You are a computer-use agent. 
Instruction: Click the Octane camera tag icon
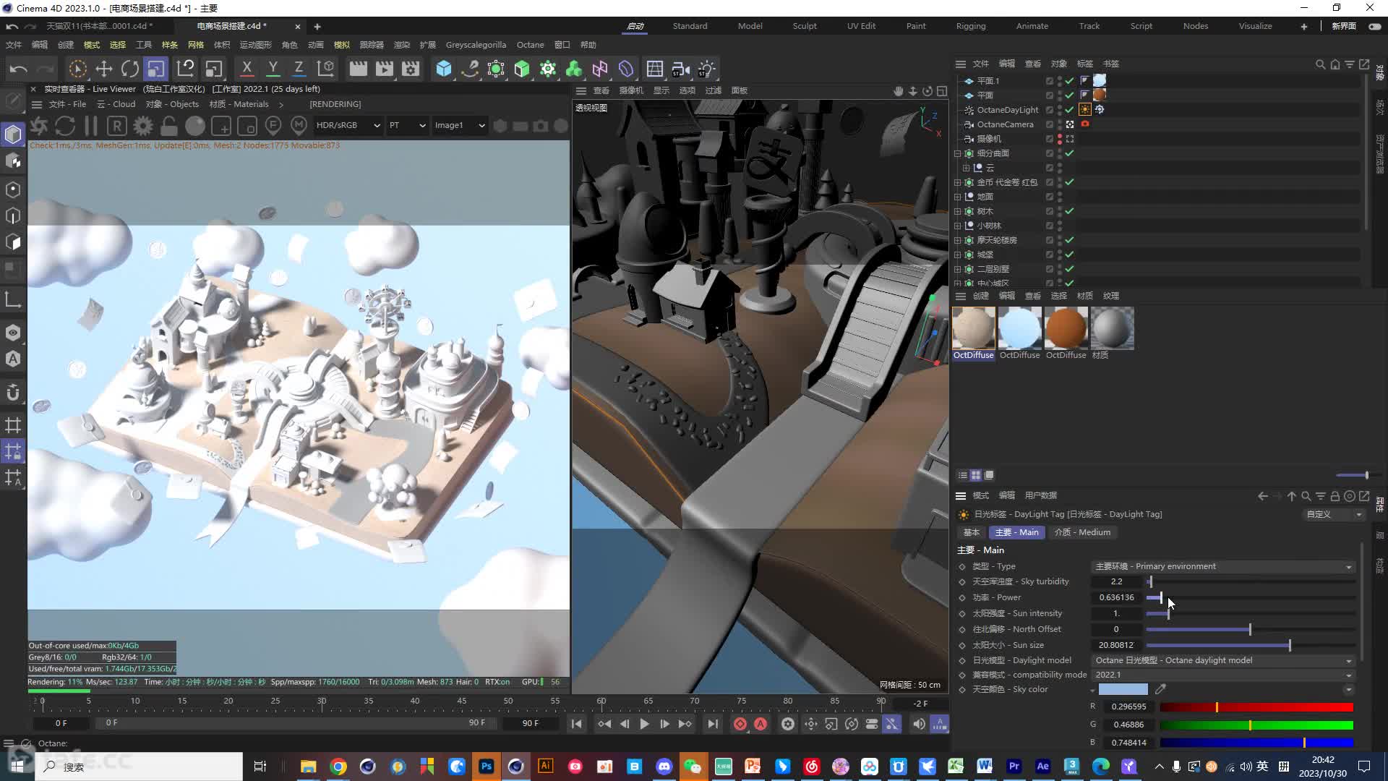coord(1085,124)
